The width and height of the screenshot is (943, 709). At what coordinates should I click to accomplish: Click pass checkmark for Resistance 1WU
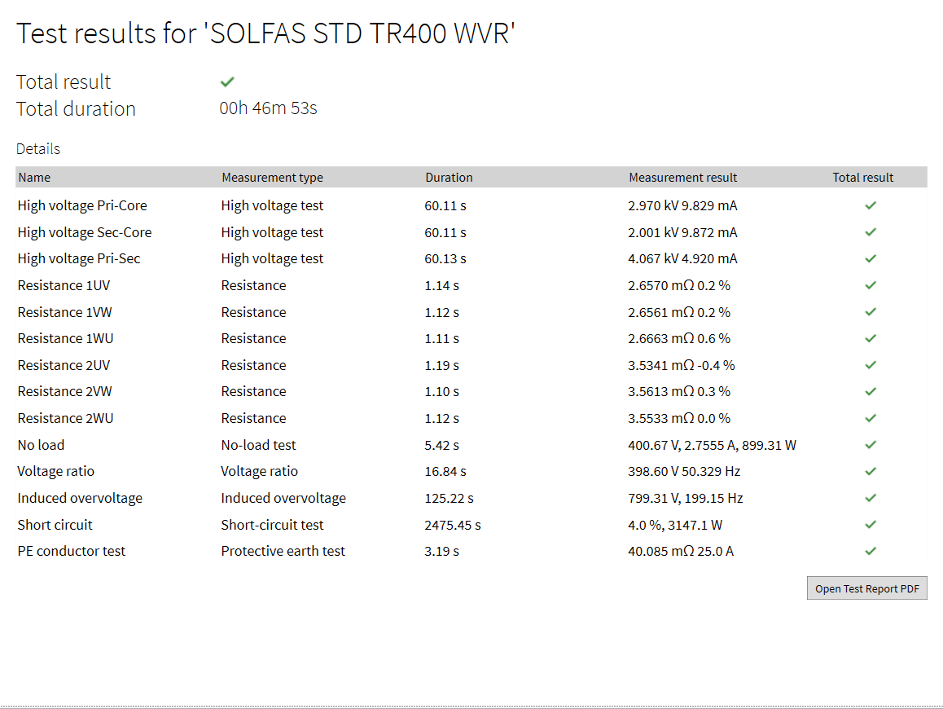[x=871, y=338]
